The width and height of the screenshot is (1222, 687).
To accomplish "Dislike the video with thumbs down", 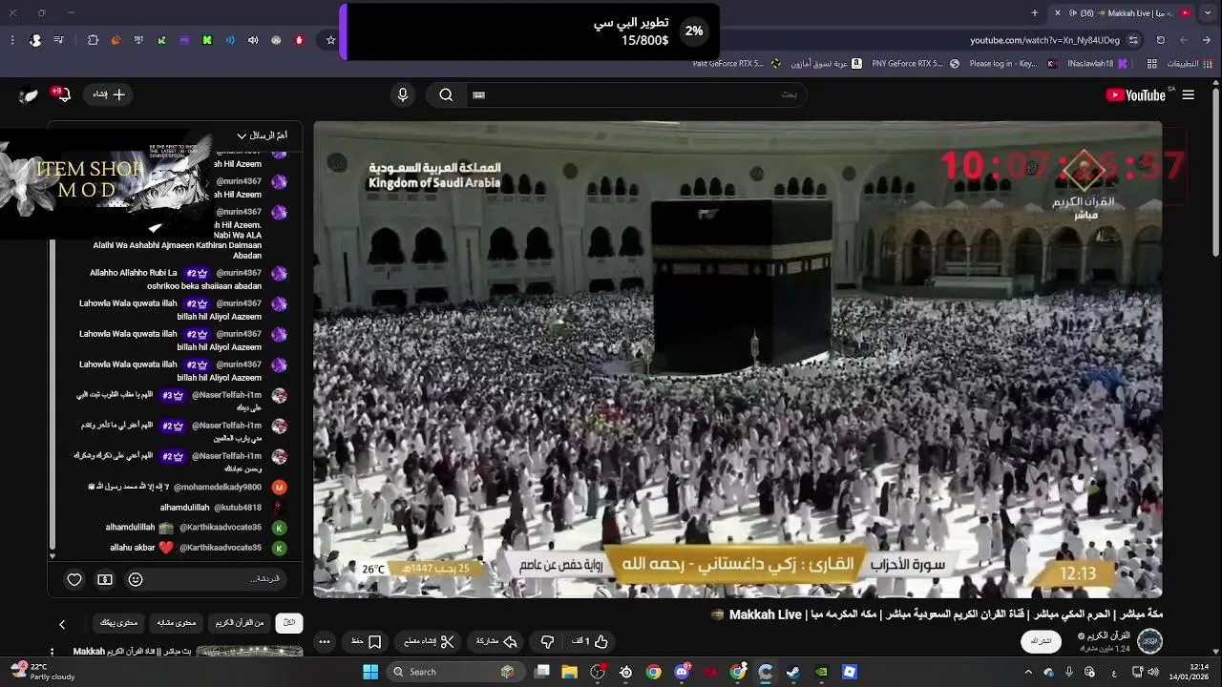I will coord(548,641).
